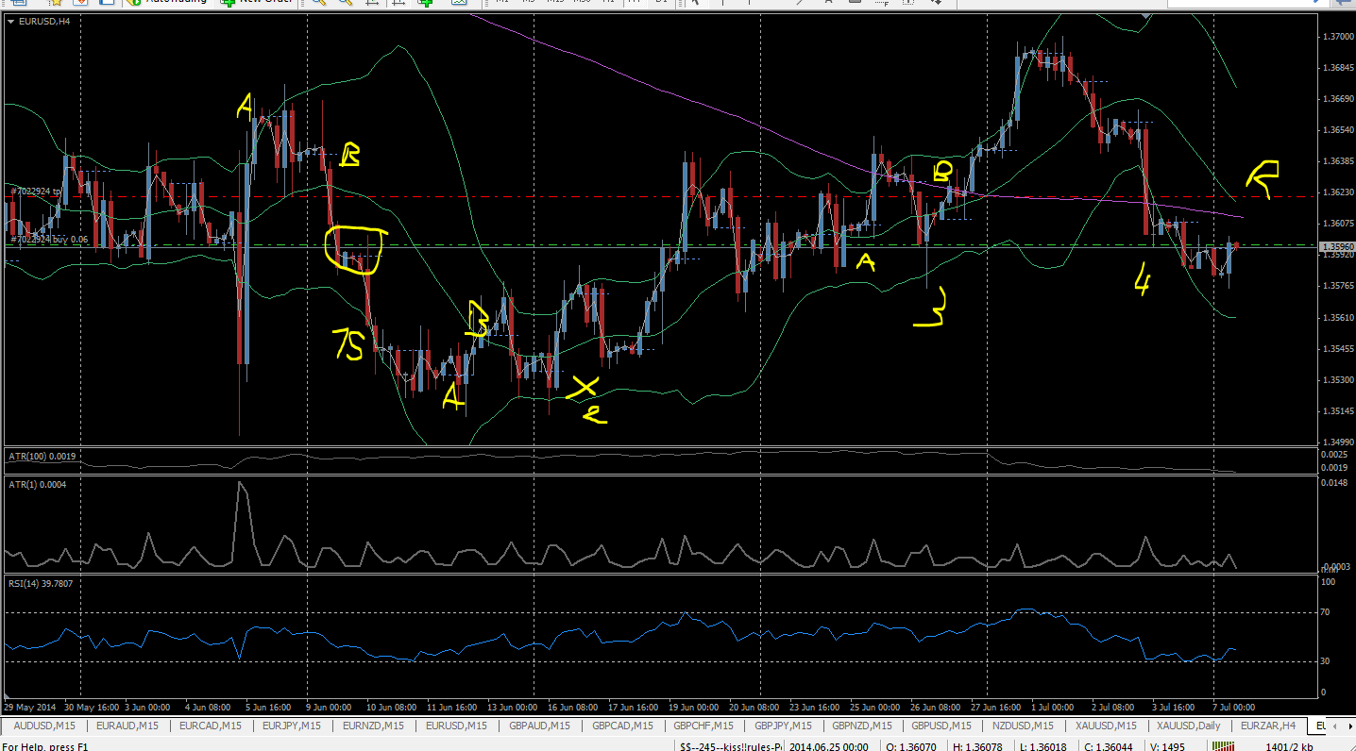Click the 0.0148 ATR scale value

click(x=1336, y=483)
